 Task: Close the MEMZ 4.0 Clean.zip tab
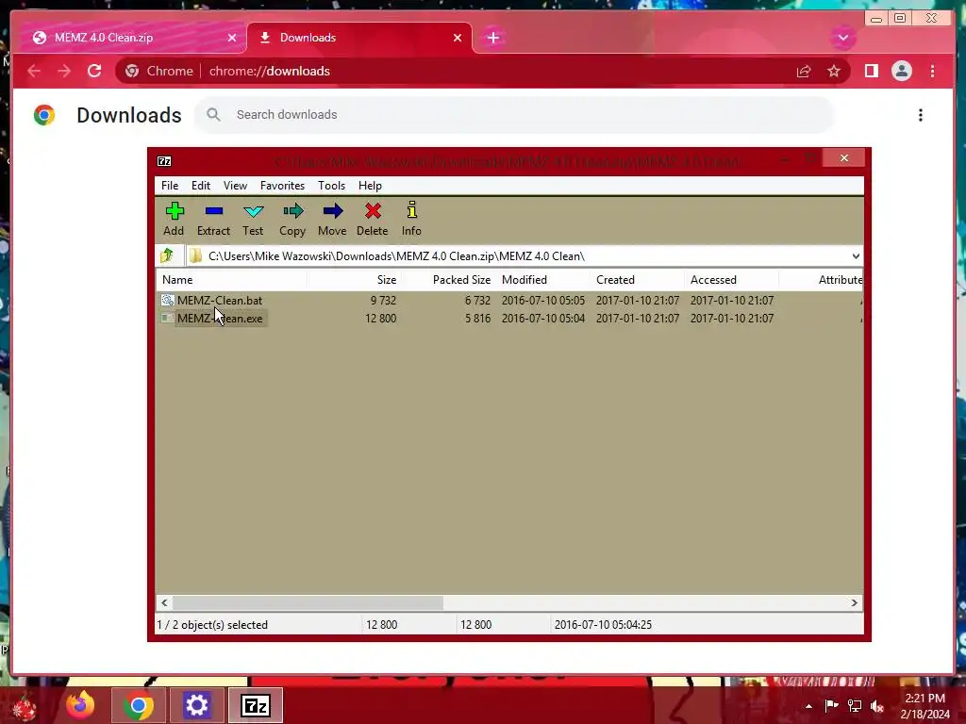[x=232, y=38]
